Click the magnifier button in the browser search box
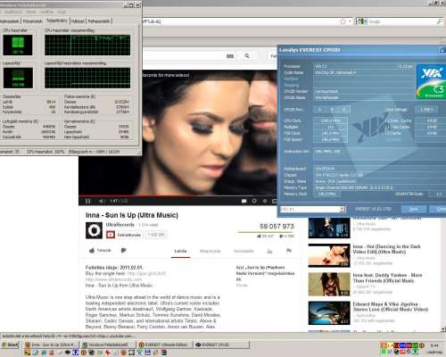 (x=439, y=21)
